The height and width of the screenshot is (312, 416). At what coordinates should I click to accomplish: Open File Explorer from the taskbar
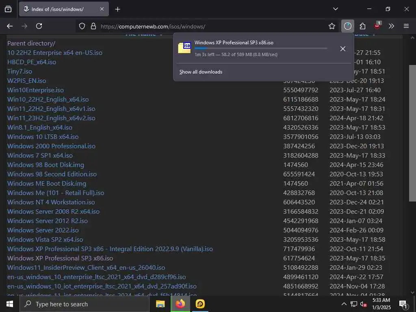coord(160,304)
